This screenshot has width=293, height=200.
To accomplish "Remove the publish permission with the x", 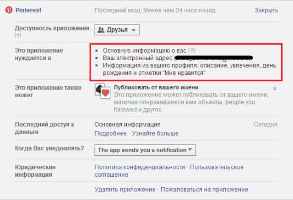I will coord(275,88).
